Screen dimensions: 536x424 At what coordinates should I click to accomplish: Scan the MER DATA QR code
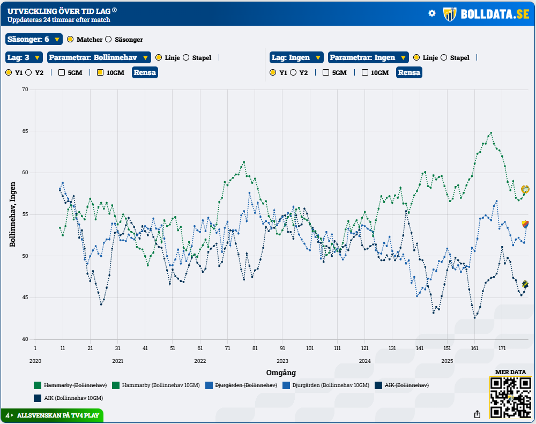pos(510,398)
